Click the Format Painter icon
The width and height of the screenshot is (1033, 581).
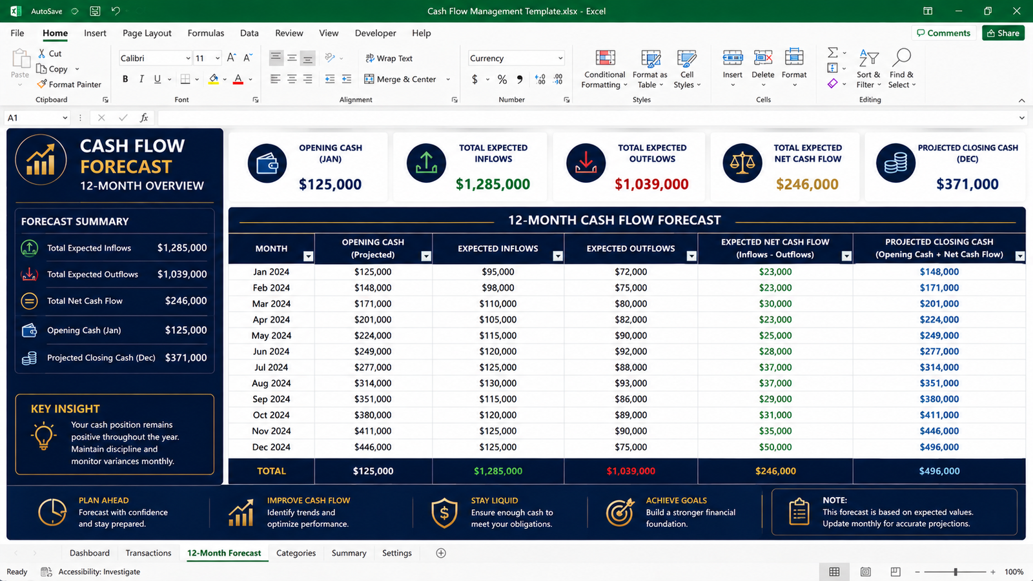click(x=42, y=84)
